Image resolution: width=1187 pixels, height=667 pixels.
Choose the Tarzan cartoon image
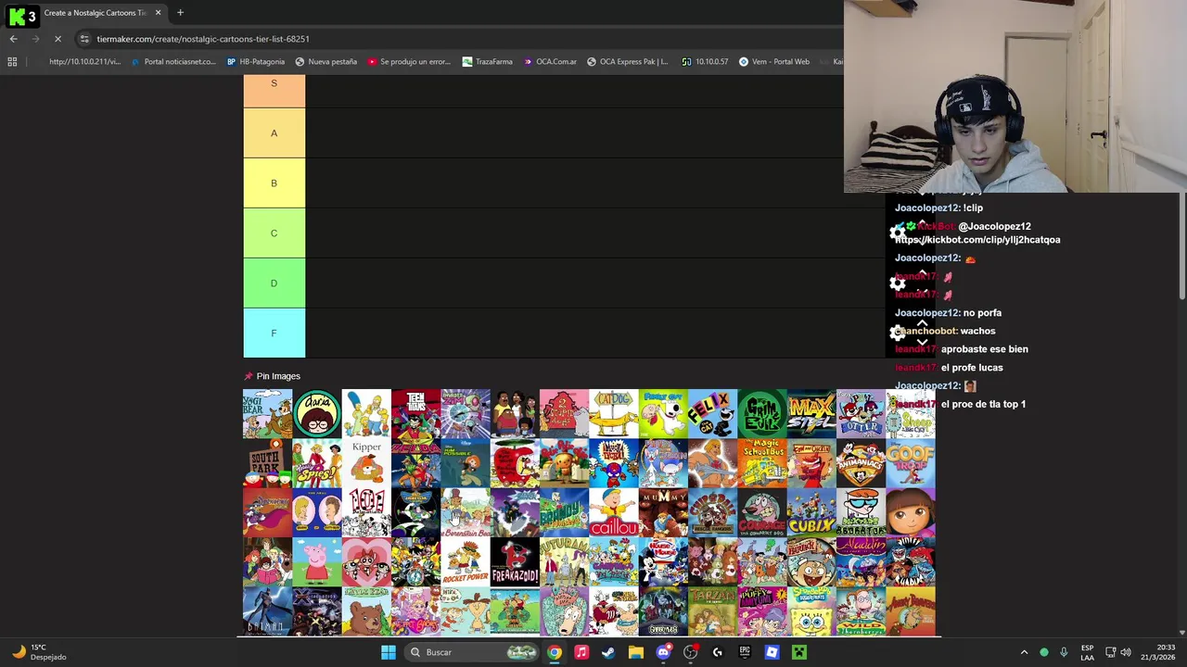[712, 610]
